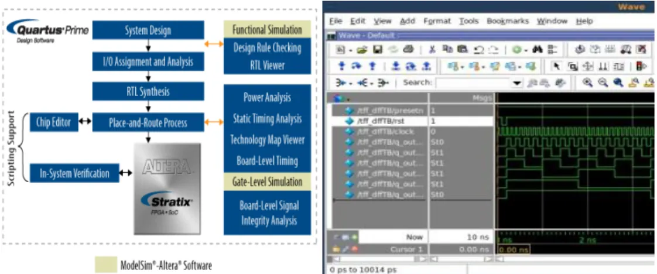The image size is (657, 274).
Task: Click the Stop Wave Drawing traffic light icon
Action: coord(641,66)
